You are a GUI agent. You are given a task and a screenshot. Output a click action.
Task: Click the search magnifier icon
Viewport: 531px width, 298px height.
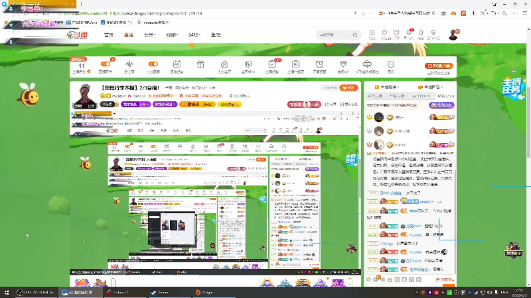355,35
